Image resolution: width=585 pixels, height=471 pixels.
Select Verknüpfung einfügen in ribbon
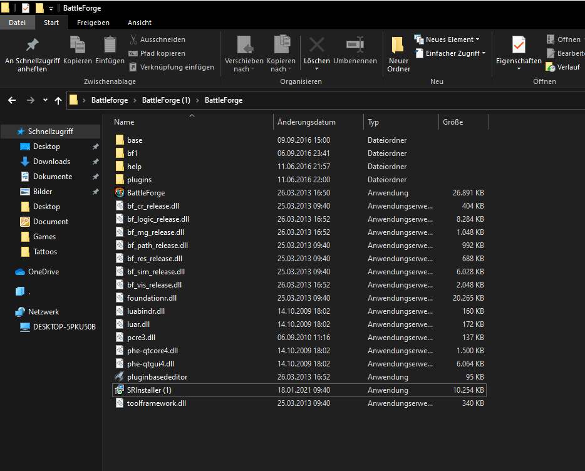click(172, 67)
